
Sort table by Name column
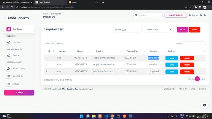tap(64, 51)
